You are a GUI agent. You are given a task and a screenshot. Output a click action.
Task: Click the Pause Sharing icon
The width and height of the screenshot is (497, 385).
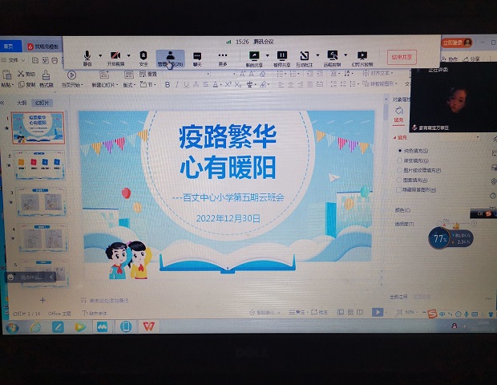click(282, 56)
